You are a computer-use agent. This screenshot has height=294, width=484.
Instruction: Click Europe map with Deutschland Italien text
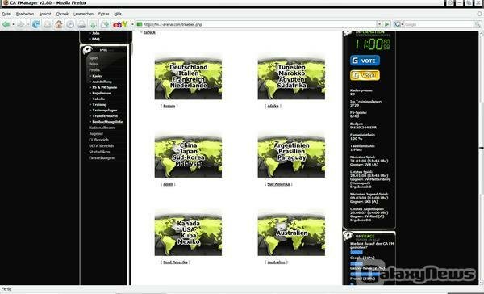(188, 77)
